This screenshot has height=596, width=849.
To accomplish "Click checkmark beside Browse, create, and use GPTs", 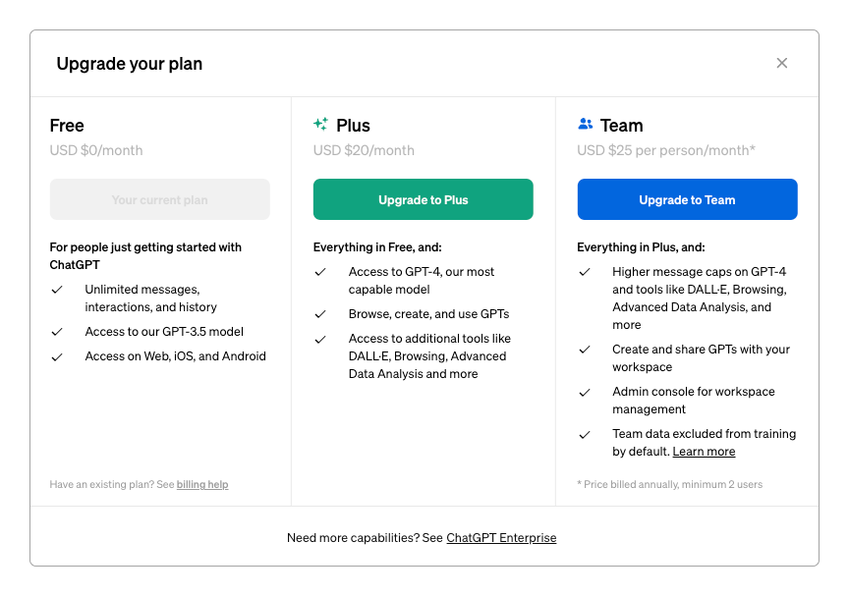I will [320, 314].
